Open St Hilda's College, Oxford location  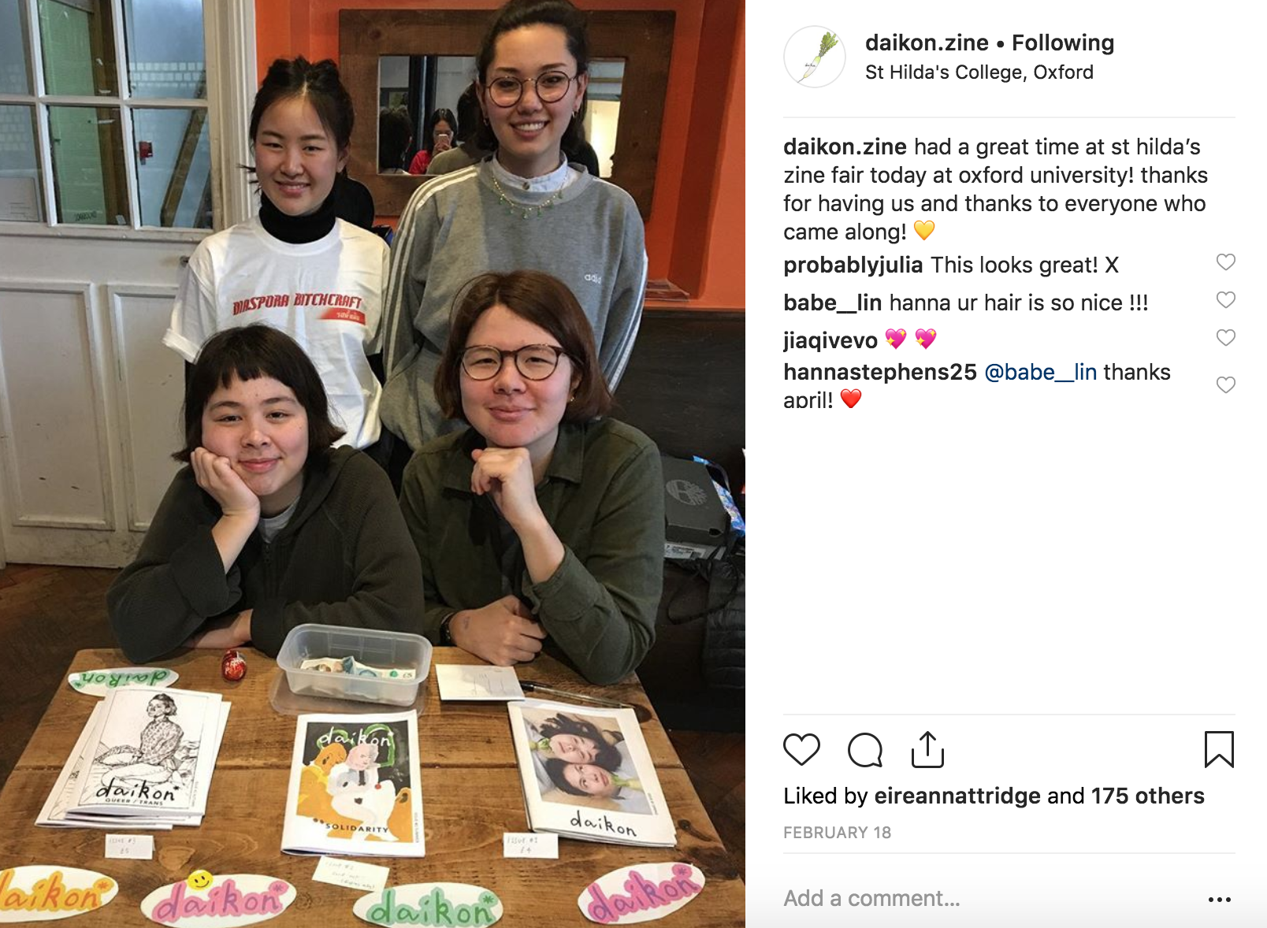pyautogui.click(x=979, y=72)
